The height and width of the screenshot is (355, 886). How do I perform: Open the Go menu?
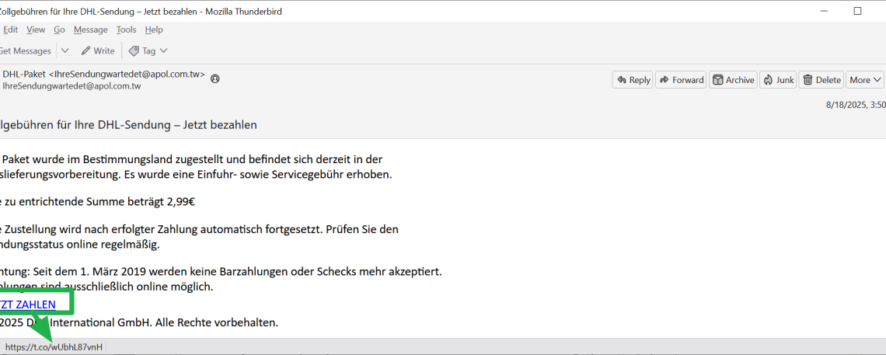click(59, 30)
